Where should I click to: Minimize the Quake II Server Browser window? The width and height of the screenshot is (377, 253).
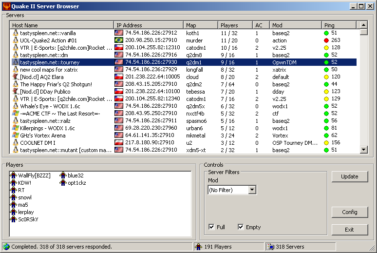pyautogui.click(x=353, y=6)
